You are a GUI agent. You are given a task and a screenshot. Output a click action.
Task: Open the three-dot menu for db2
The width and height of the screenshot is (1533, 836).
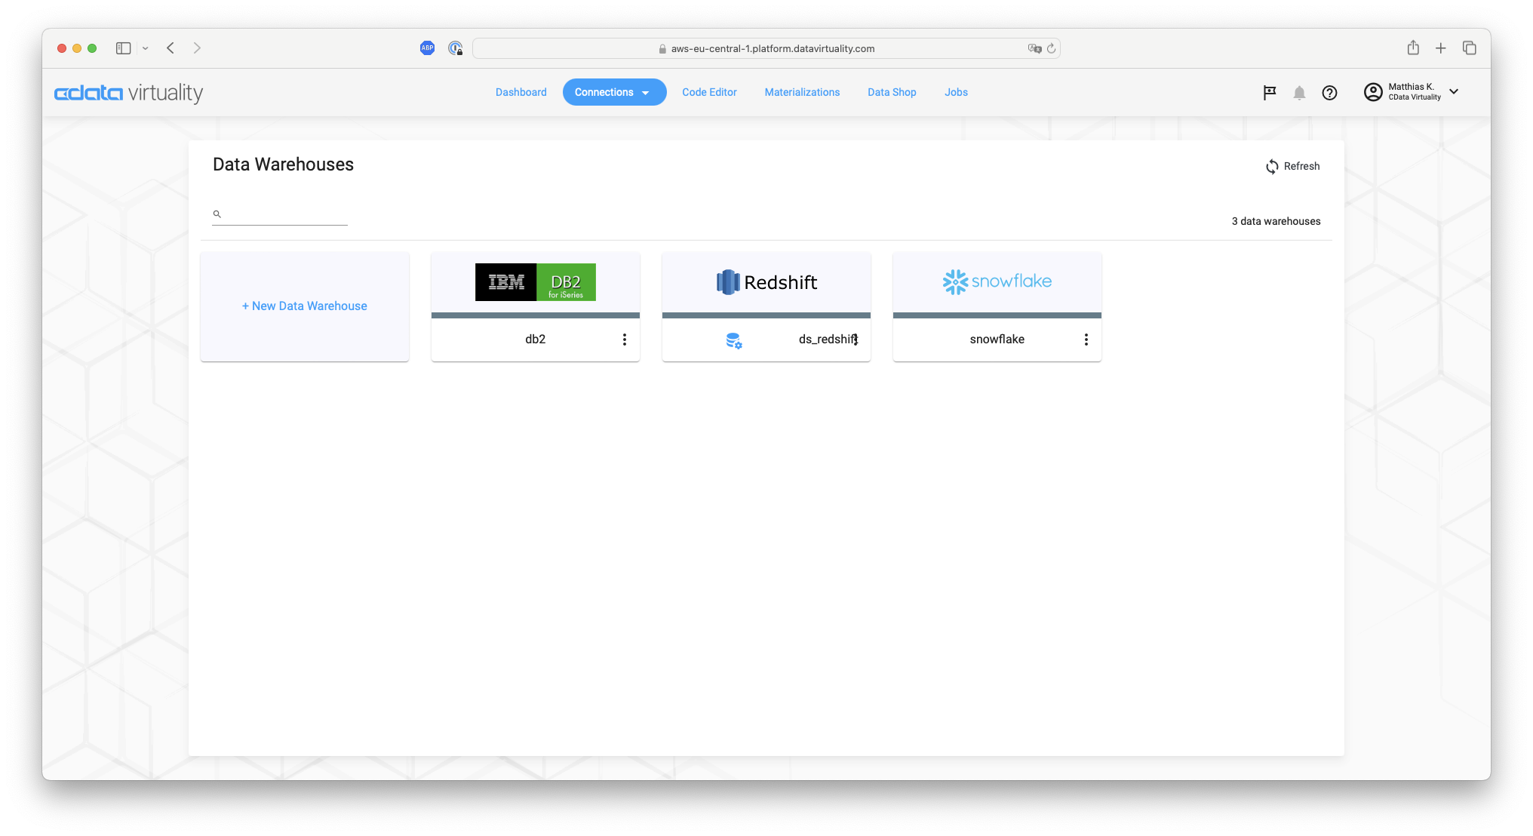pyautogui.click(x=624, y=340)
